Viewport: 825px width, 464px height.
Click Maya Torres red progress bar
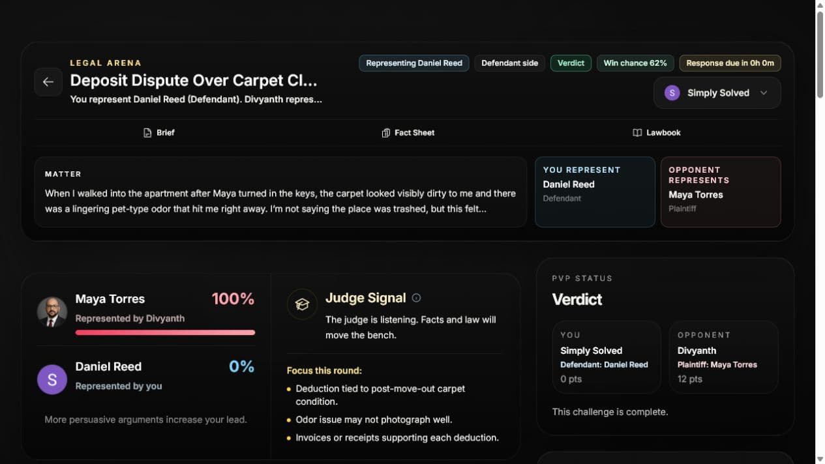tap(165, 332)
